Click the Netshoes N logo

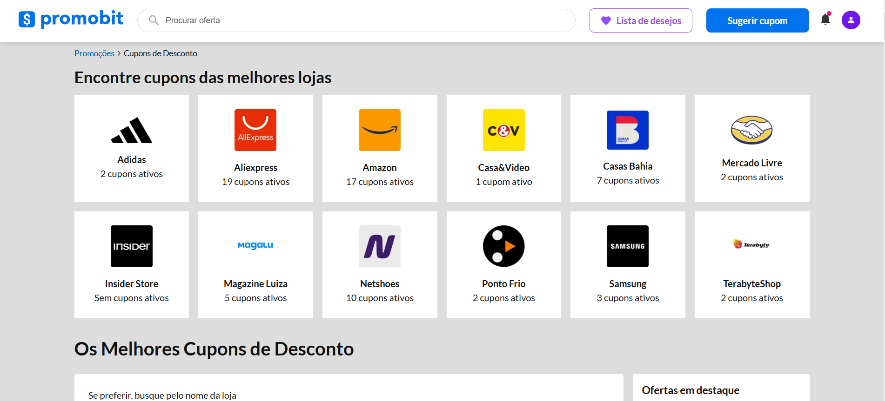pyautogui.click(x=380, y=246)
